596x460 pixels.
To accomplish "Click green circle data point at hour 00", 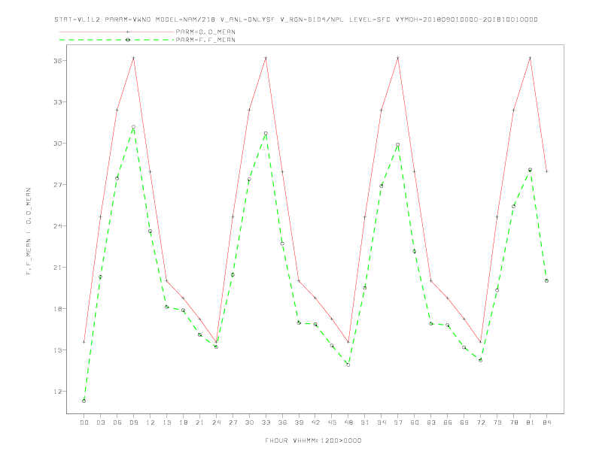I will click(84, 401).
